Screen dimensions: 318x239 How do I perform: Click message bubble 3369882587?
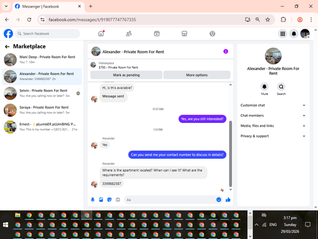click(111, 184)
